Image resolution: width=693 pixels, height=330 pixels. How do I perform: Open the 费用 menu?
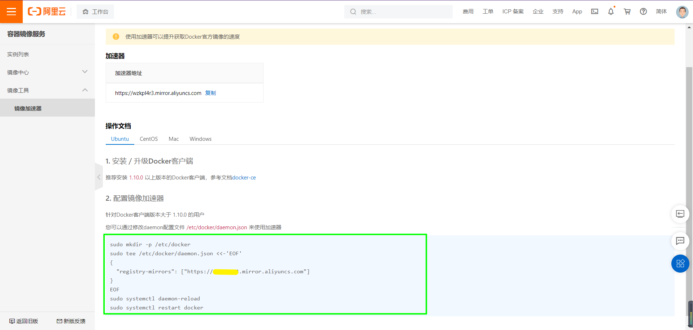[468, 12]
